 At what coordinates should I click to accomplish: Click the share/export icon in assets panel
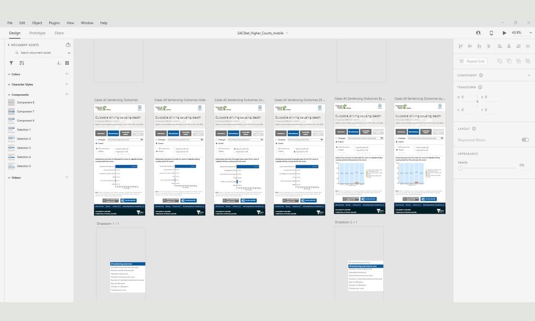68,45
